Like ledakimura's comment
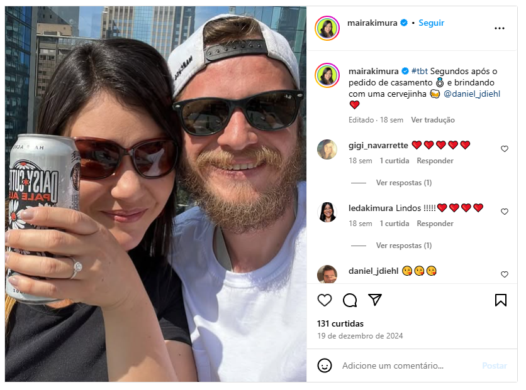Image resolution: width=526 pixels, height=390 pixels. point(504,212)
